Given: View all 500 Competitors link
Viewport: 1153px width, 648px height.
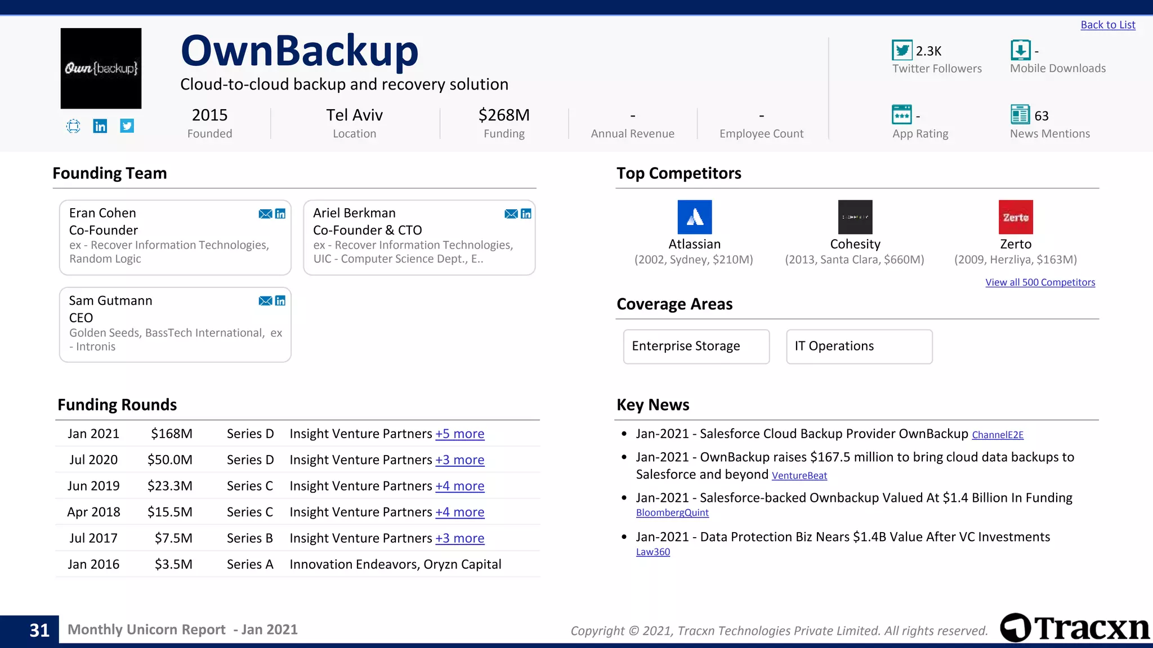Looking at the screenshot, I should [x=1040, y=282].
